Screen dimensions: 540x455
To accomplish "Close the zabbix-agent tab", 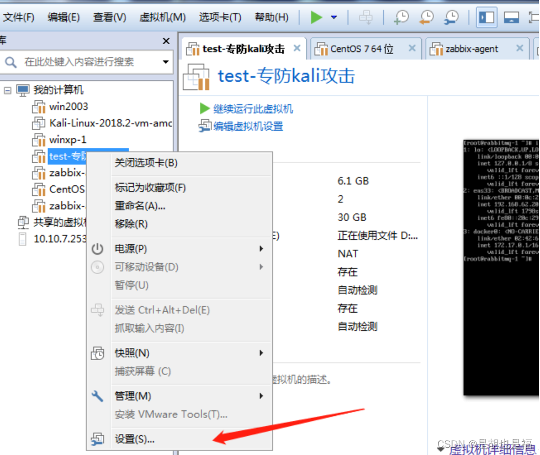I will pyautogui.click(x=520, y=48).
